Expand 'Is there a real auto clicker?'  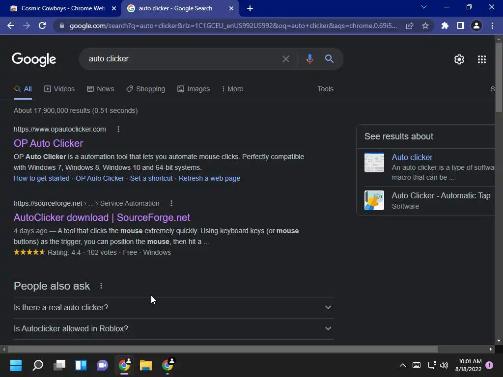[173, 307]
